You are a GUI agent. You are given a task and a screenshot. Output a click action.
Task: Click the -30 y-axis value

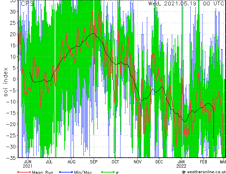point(11,147)
